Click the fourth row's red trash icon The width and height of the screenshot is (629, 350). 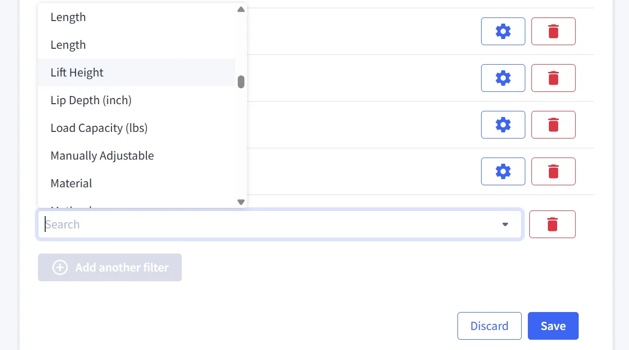click(553, 171)
